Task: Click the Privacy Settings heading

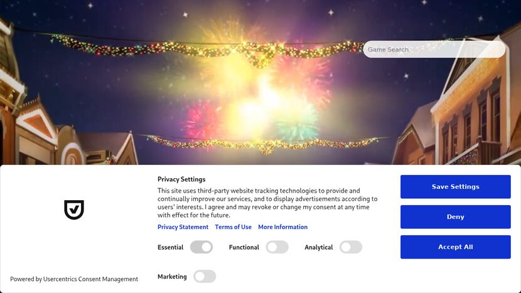Action: (x=181, y=179)
